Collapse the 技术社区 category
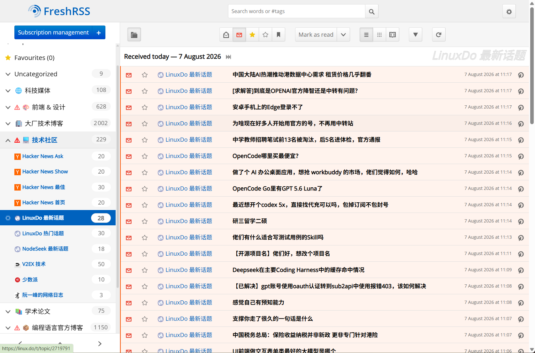The width and height of the screenshot is (535, 353). pyautogui.click(x=8, y=140)
